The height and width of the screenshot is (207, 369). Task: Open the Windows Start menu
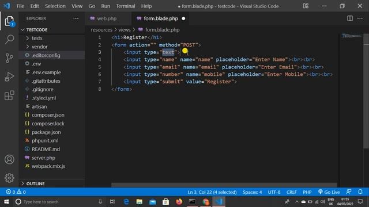[6, 202]
